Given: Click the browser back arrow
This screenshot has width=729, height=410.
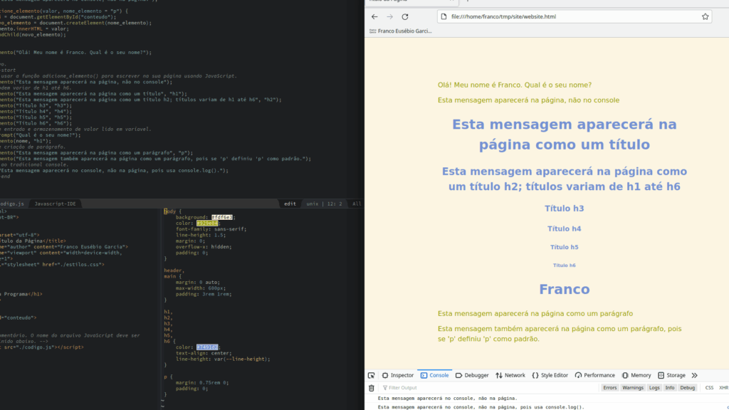Looking at the screenshot, I should click(374, 16).
